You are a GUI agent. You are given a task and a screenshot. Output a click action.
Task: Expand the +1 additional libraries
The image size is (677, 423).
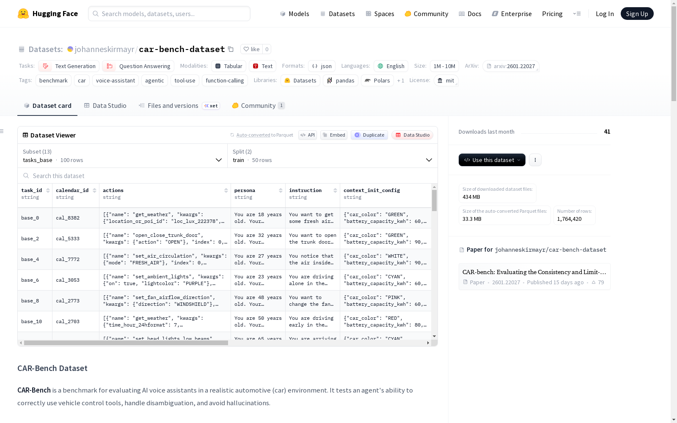click(401, 80)
